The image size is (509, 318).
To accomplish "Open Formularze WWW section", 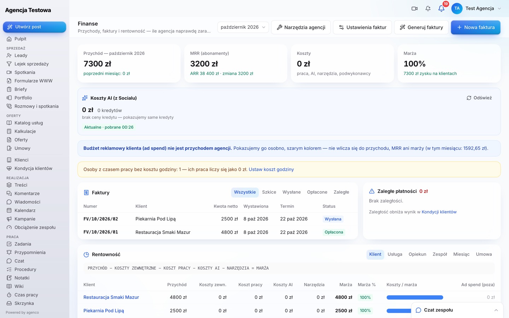I will 35,81.
